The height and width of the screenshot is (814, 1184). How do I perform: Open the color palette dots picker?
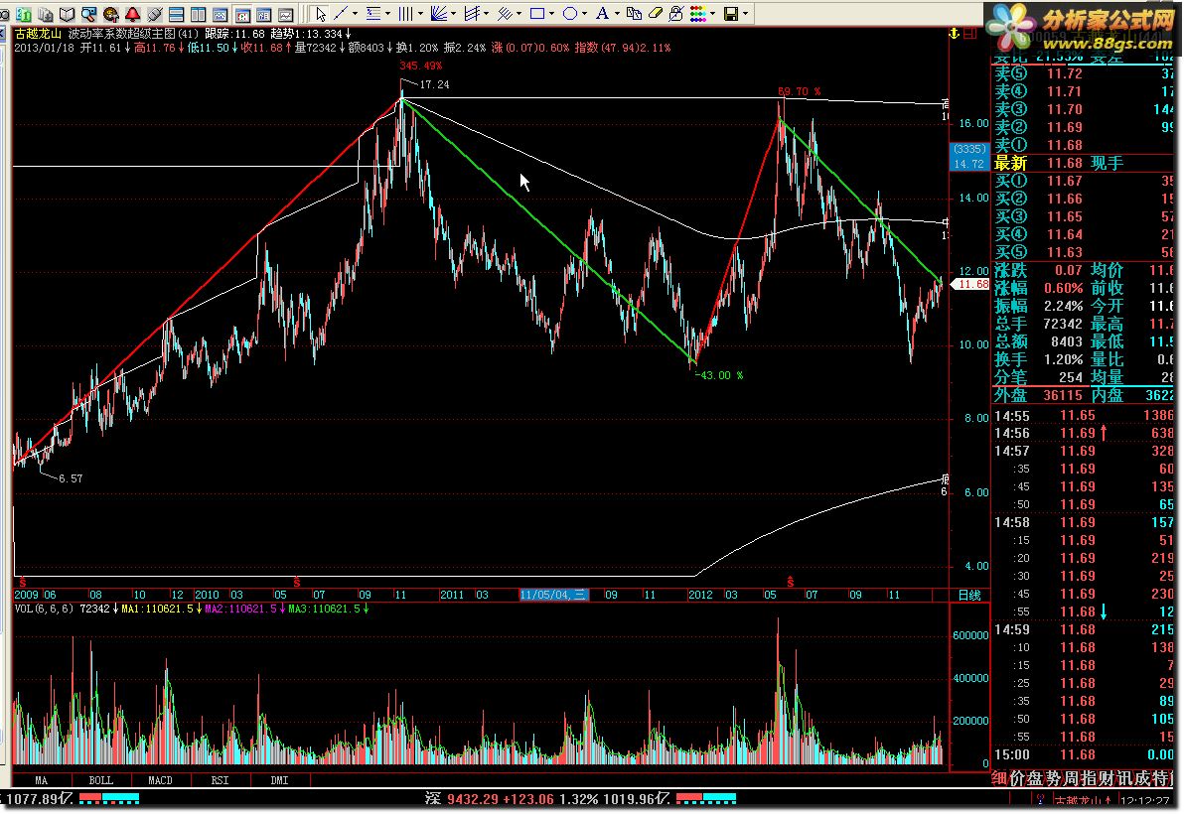[697, 14]
